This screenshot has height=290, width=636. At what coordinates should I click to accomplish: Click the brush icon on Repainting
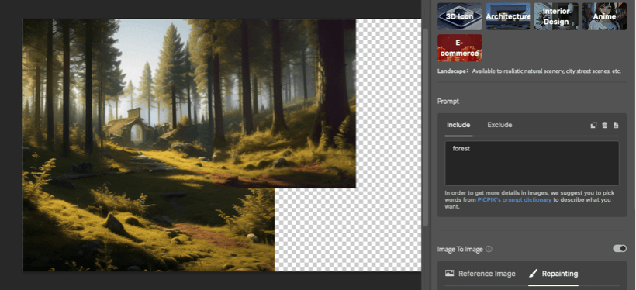pyautogui.click(x=533, y=274)
